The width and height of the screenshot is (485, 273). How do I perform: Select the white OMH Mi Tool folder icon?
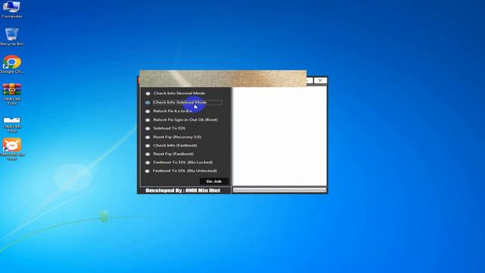[12, 124]
